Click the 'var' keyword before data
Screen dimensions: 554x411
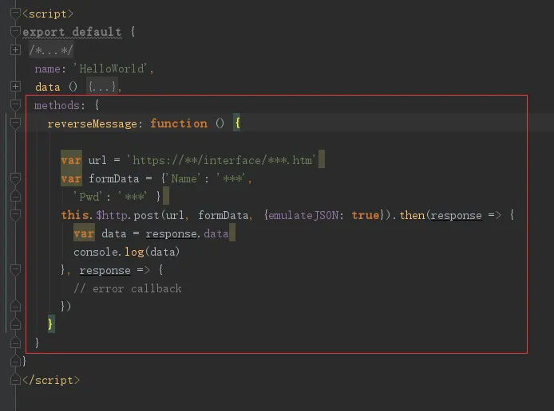84,233
